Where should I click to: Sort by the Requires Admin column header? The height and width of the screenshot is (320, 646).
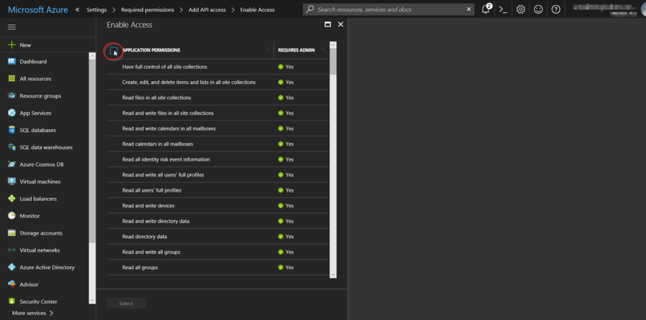(296, 50)
